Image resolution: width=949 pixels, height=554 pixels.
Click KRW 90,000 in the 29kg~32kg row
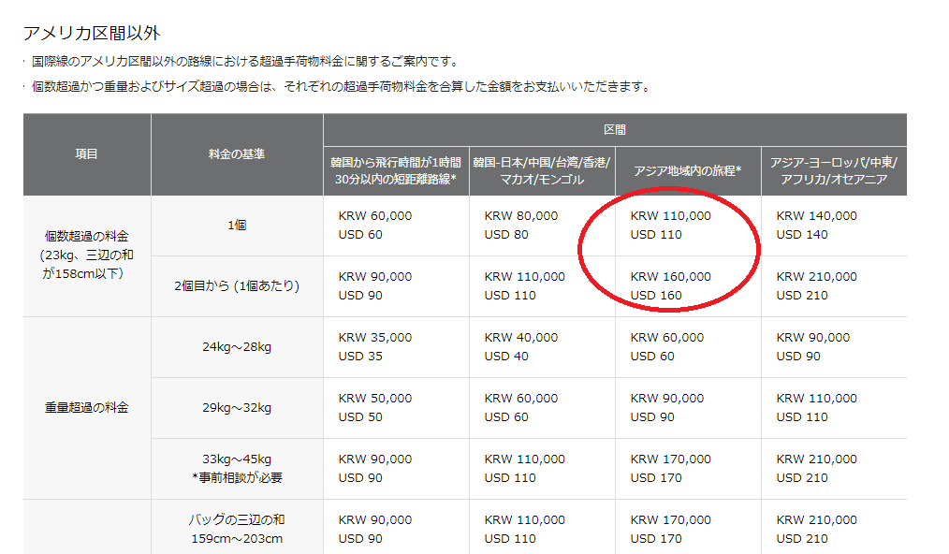pos(666,399)
